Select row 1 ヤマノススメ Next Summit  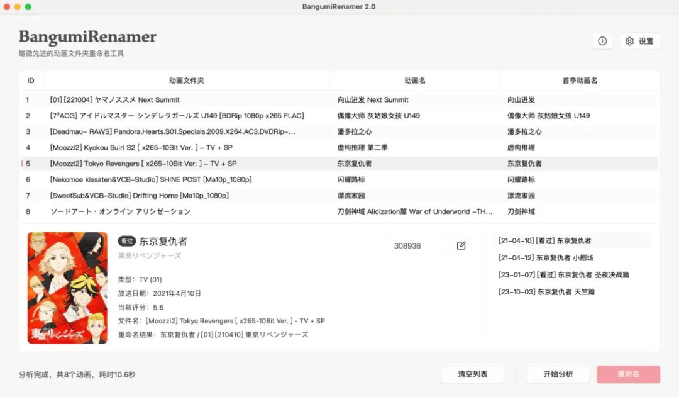coord(339,99)
